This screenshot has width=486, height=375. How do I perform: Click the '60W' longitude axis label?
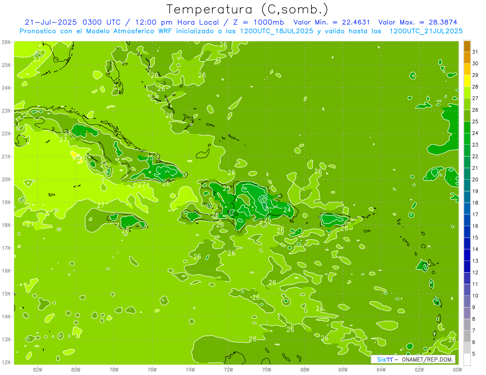click(x=457, y=369)
